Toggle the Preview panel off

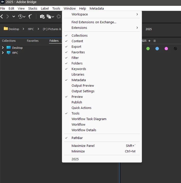pos(102,97)
